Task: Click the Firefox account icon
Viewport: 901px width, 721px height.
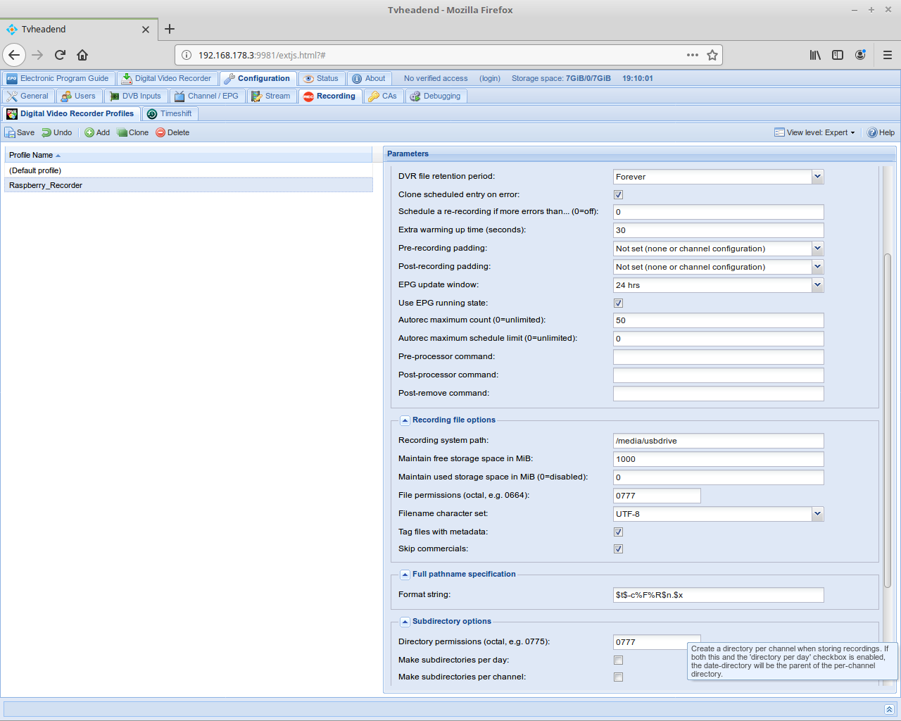Action: point(860,55)
